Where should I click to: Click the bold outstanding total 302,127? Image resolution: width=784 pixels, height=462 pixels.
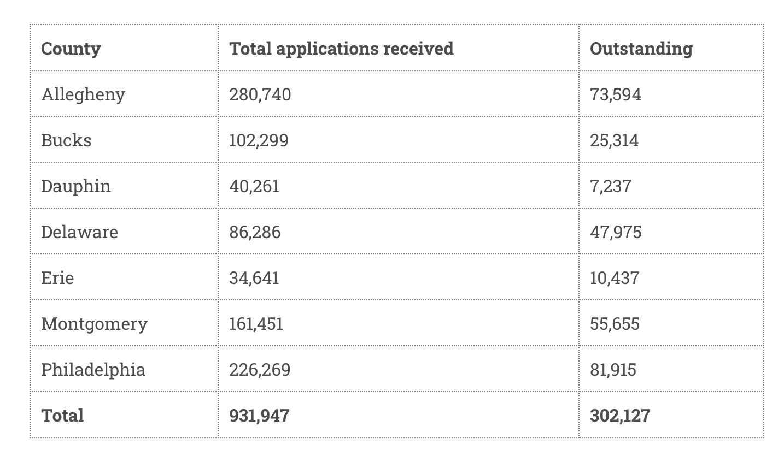620,416
